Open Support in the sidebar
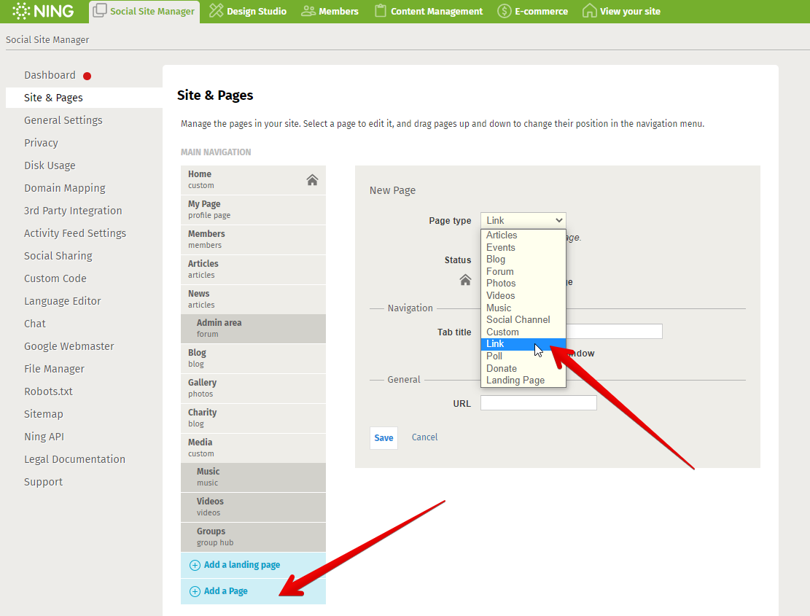The image size is (810, 616). pyautogui.click(x=43, y=483)
